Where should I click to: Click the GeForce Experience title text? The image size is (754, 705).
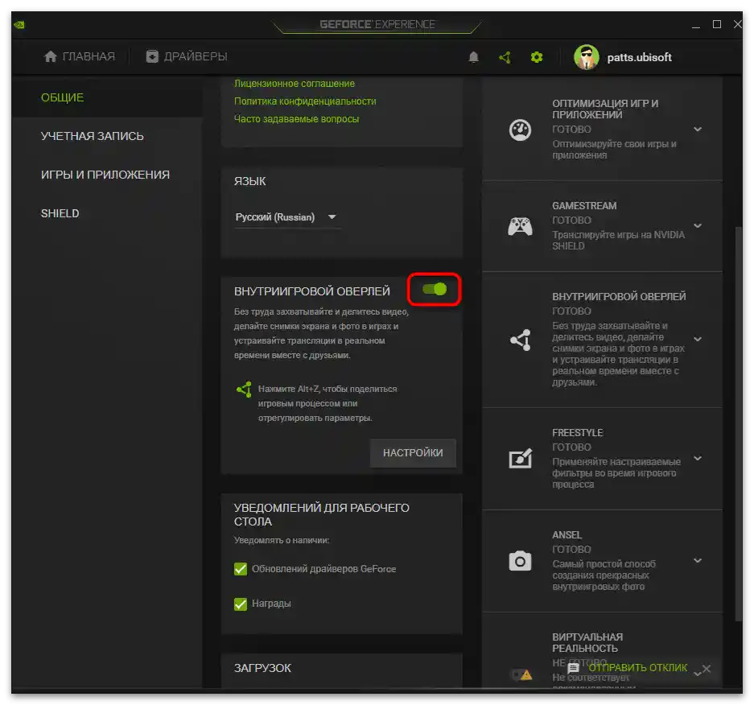pos(377,24)
